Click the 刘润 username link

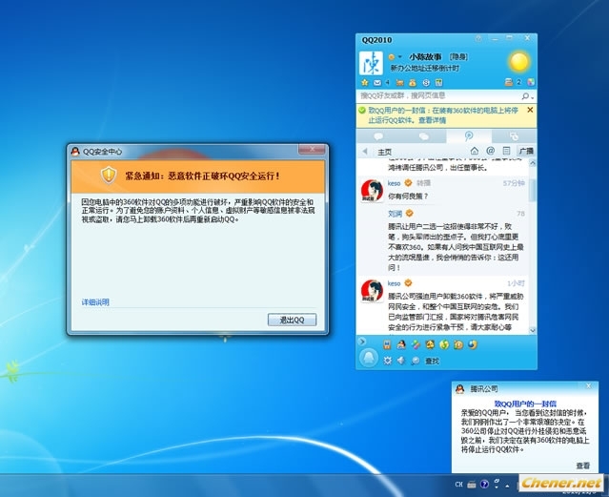(x=395, y=214)
